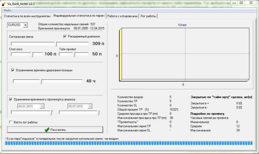The image size is (259, 154).
Task: Open the 04.01.2015 start date dropdown
Action: coord(42,106)
